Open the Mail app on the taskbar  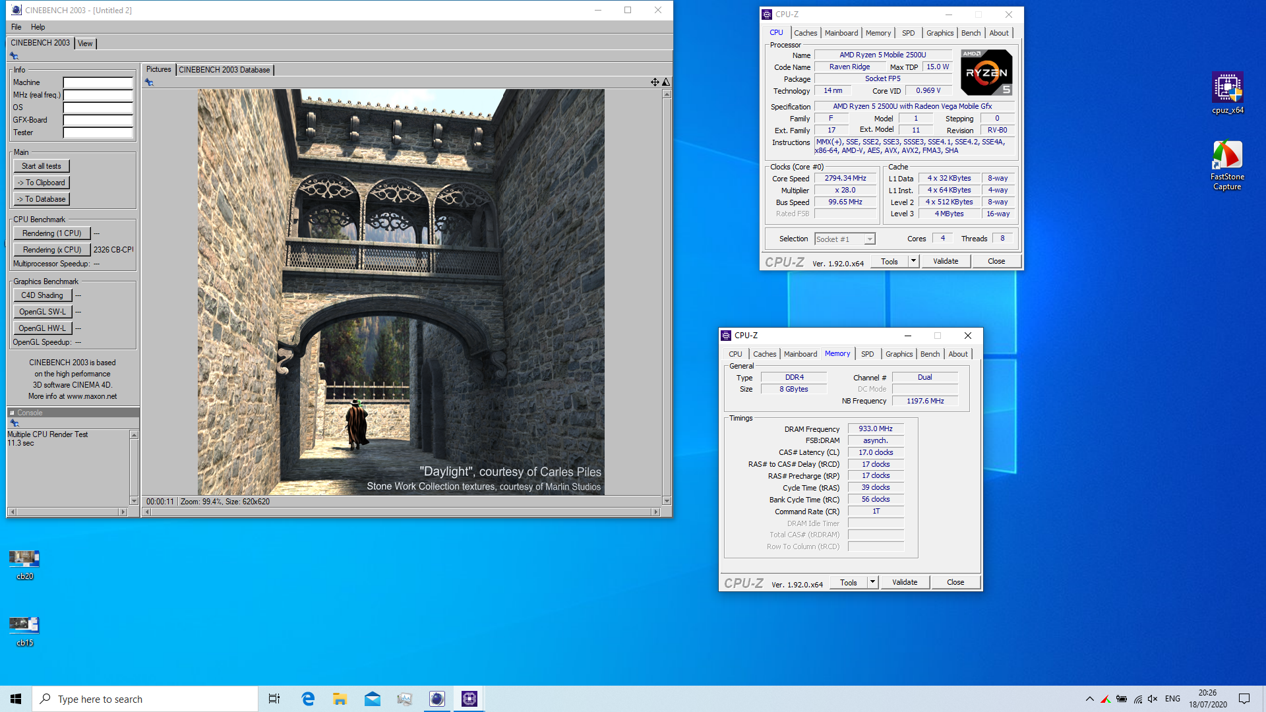point(373,699)
